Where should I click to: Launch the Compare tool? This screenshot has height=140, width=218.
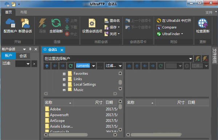(166, 27)
